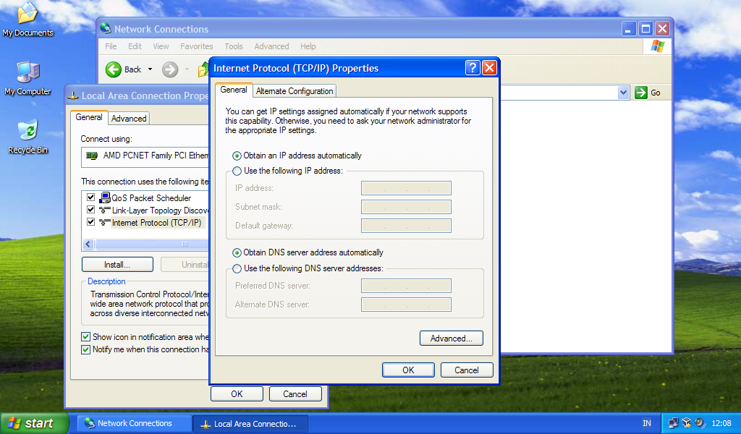
Task: Select General tab in TCP/IP Properties
Action: (234, 90)
